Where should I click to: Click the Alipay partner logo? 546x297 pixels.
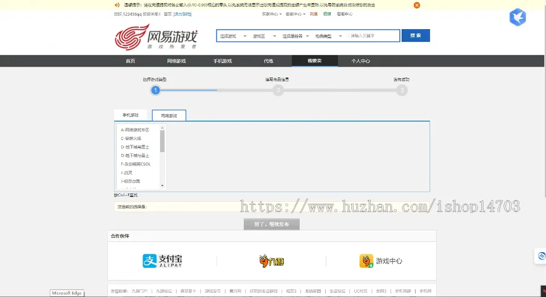162,261
